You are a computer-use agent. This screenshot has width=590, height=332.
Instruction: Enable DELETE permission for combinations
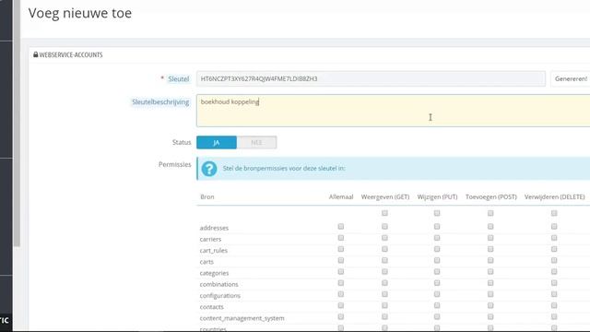554,283
